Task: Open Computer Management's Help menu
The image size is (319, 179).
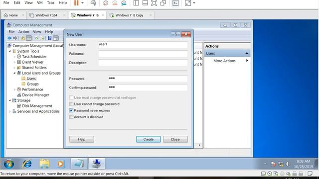Action: pyautogui.click(x=49, y=32)
